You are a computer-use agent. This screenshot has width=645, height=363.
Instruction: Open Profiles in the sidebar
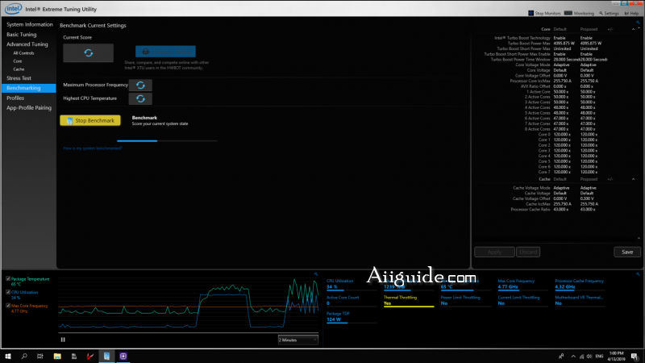15,98
